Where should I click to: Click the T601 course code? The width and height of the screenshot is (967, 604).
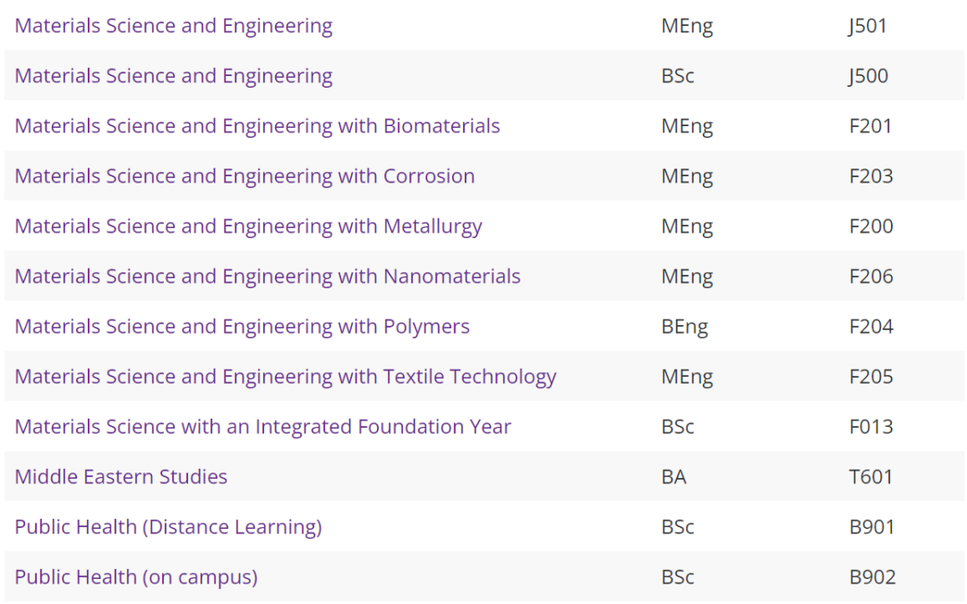click(x=871, y=476)
